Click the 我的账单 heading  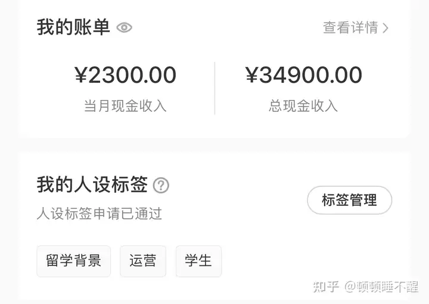[73, 27]
